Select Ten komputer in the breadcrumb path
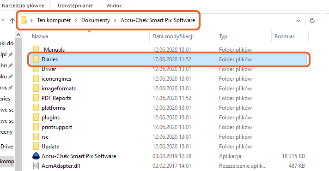This screenshot has width=329, height=171. (54, 20)
